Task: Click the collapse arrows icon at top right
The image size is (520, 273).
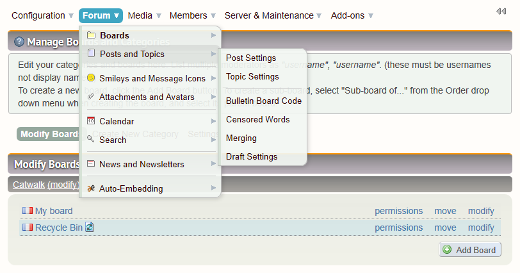Action: click(501, 12)
